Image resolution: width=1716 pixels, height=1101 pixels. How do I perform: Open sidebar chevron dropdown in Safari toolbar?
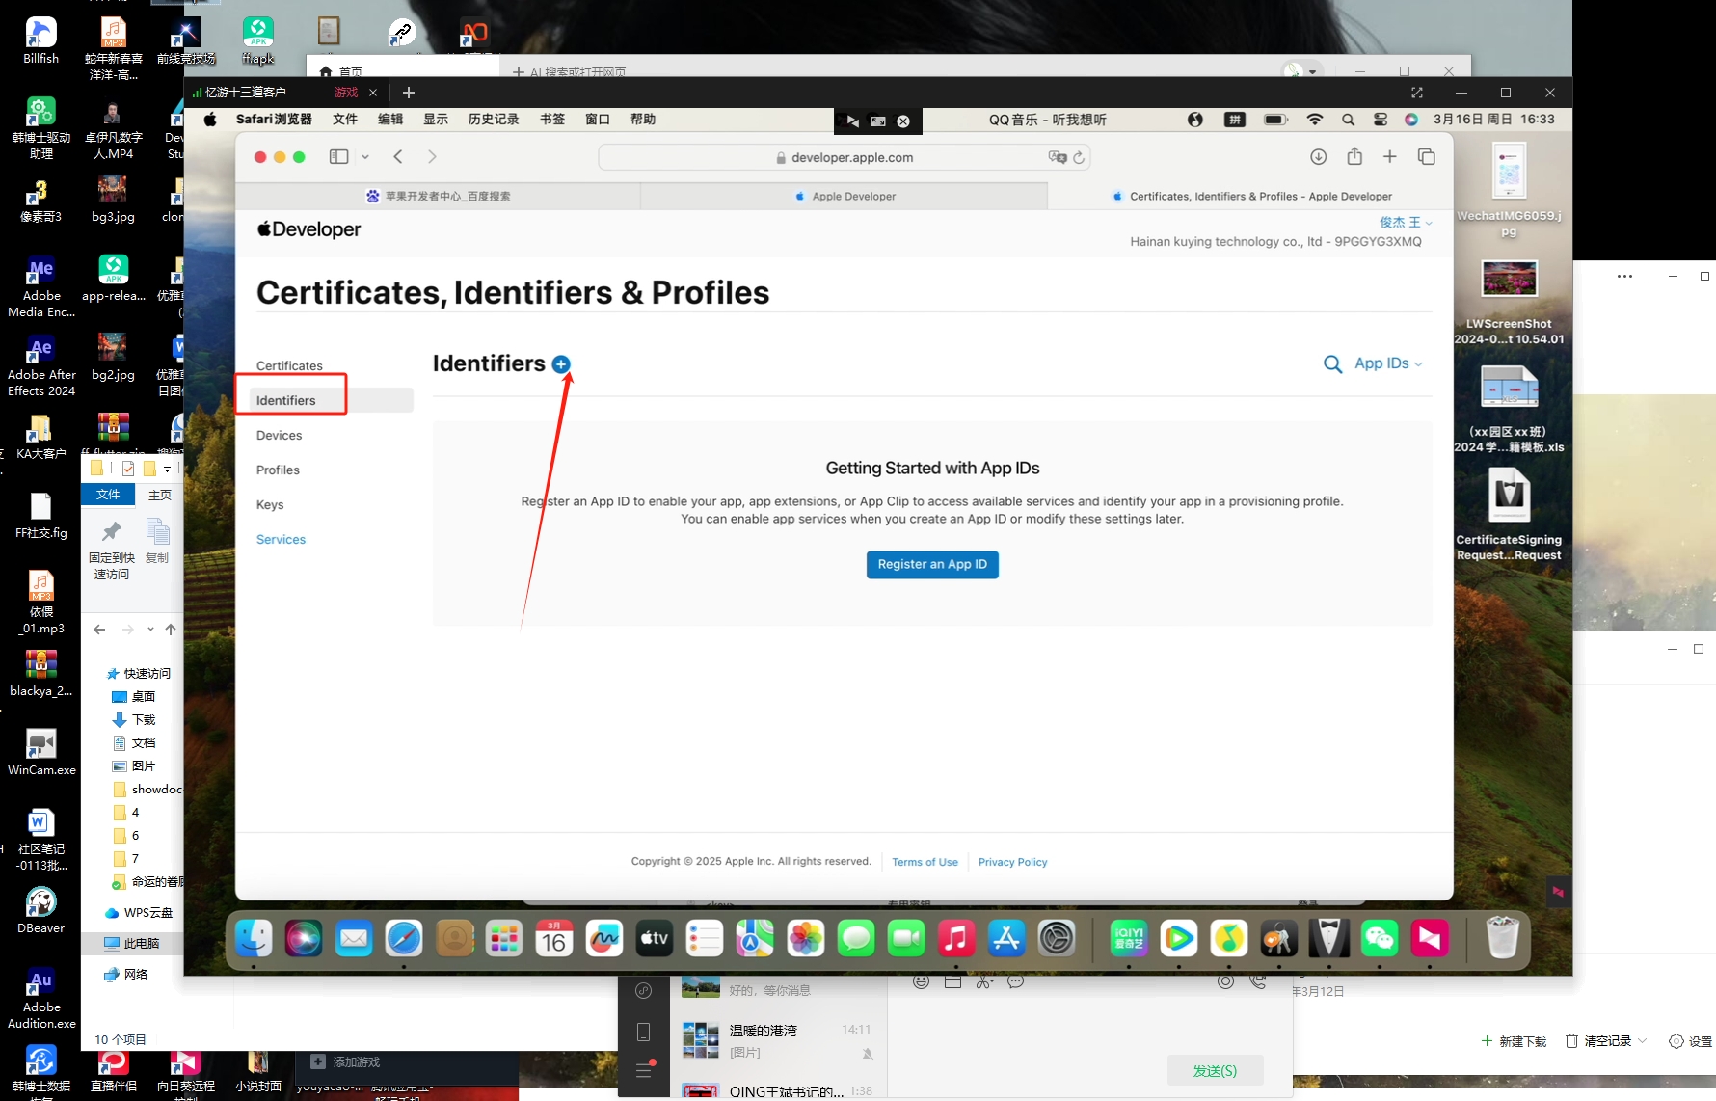365,157
